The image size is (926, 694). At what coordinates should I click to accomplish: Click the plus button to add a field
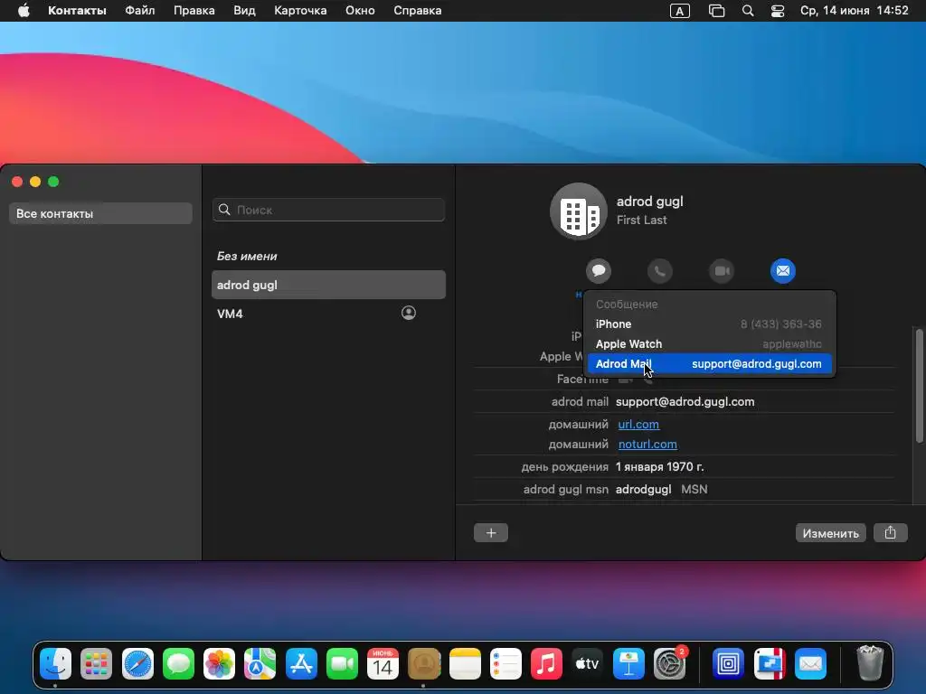(491, 533)
